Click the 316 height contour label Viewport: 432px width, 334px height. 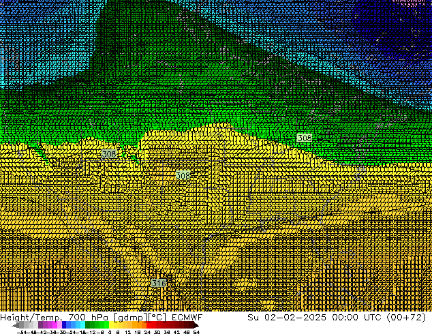coord(159,283)
